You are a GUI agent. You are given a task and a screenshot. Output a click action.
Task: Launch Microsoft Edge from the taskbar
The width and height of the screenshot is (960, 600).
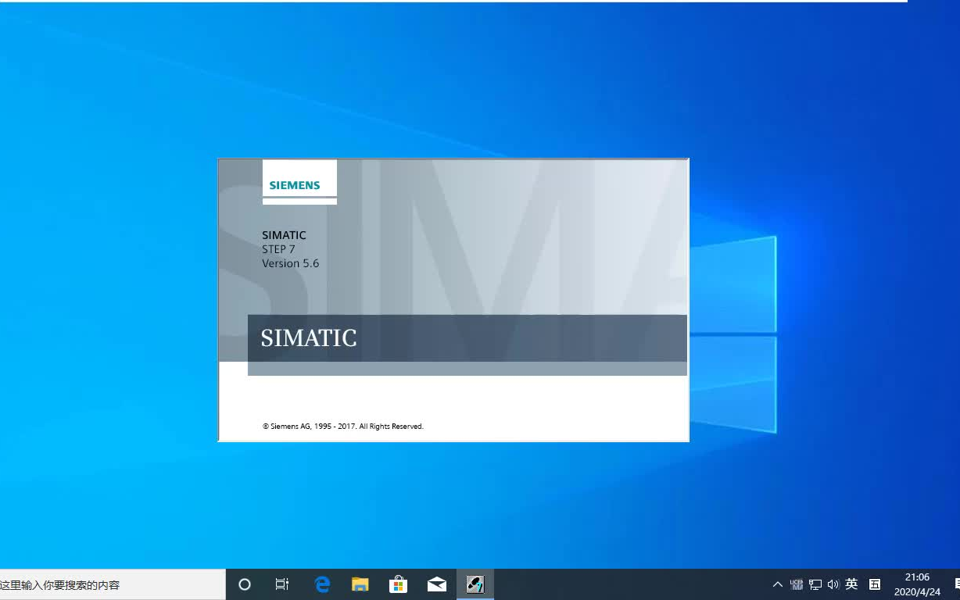[321, 584]
